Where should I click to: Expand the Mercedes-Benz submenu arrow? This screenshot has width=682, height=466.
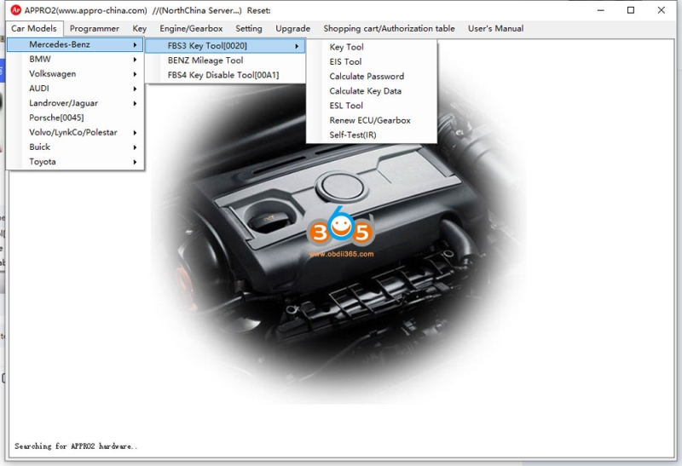[136, 45]
